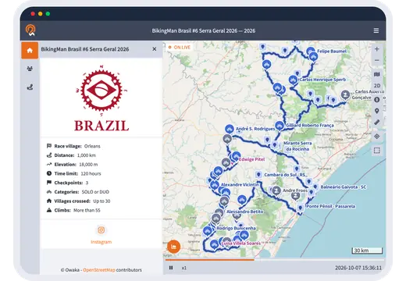Viewport: 406px width, 281px height.
Task: Select Carlos Alberto Gonçalves grey marker
Action: (x=345, y=94)
